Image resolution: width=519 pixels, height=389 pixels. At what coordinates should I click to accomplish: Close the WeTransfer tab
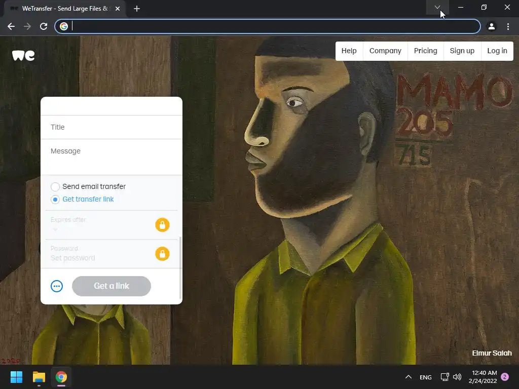click(118, 9)
